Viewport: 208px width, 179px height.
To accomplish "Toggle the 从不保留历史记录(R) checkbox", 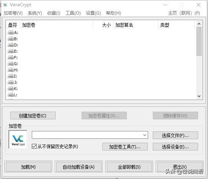I will click(34, 146).
